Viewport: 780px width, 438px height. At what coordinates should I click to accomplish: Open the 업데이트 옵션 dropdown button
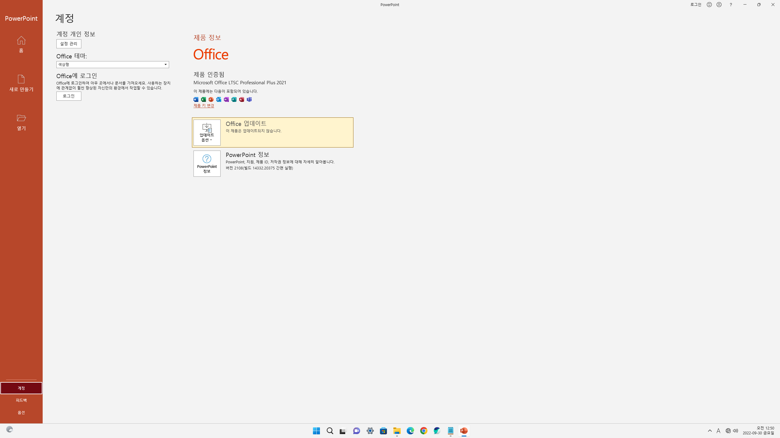207,133
